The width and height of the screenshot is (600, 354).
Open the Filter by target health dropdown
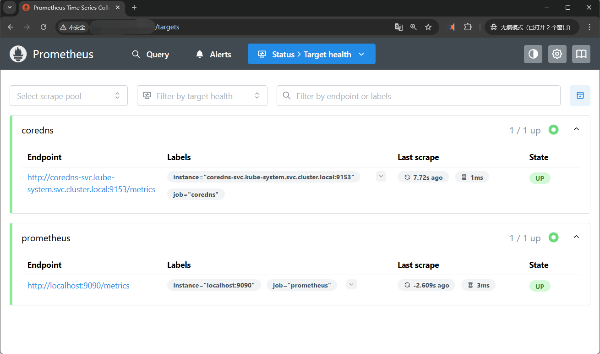click(x=202, y=96)
